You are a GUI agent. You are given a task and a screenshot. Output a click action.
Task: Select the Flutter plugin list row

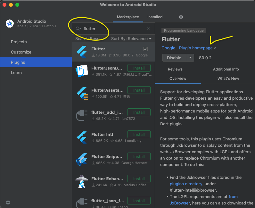[x=113, y=52]
